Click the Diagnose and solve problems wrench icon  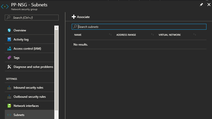click(9, 67)
